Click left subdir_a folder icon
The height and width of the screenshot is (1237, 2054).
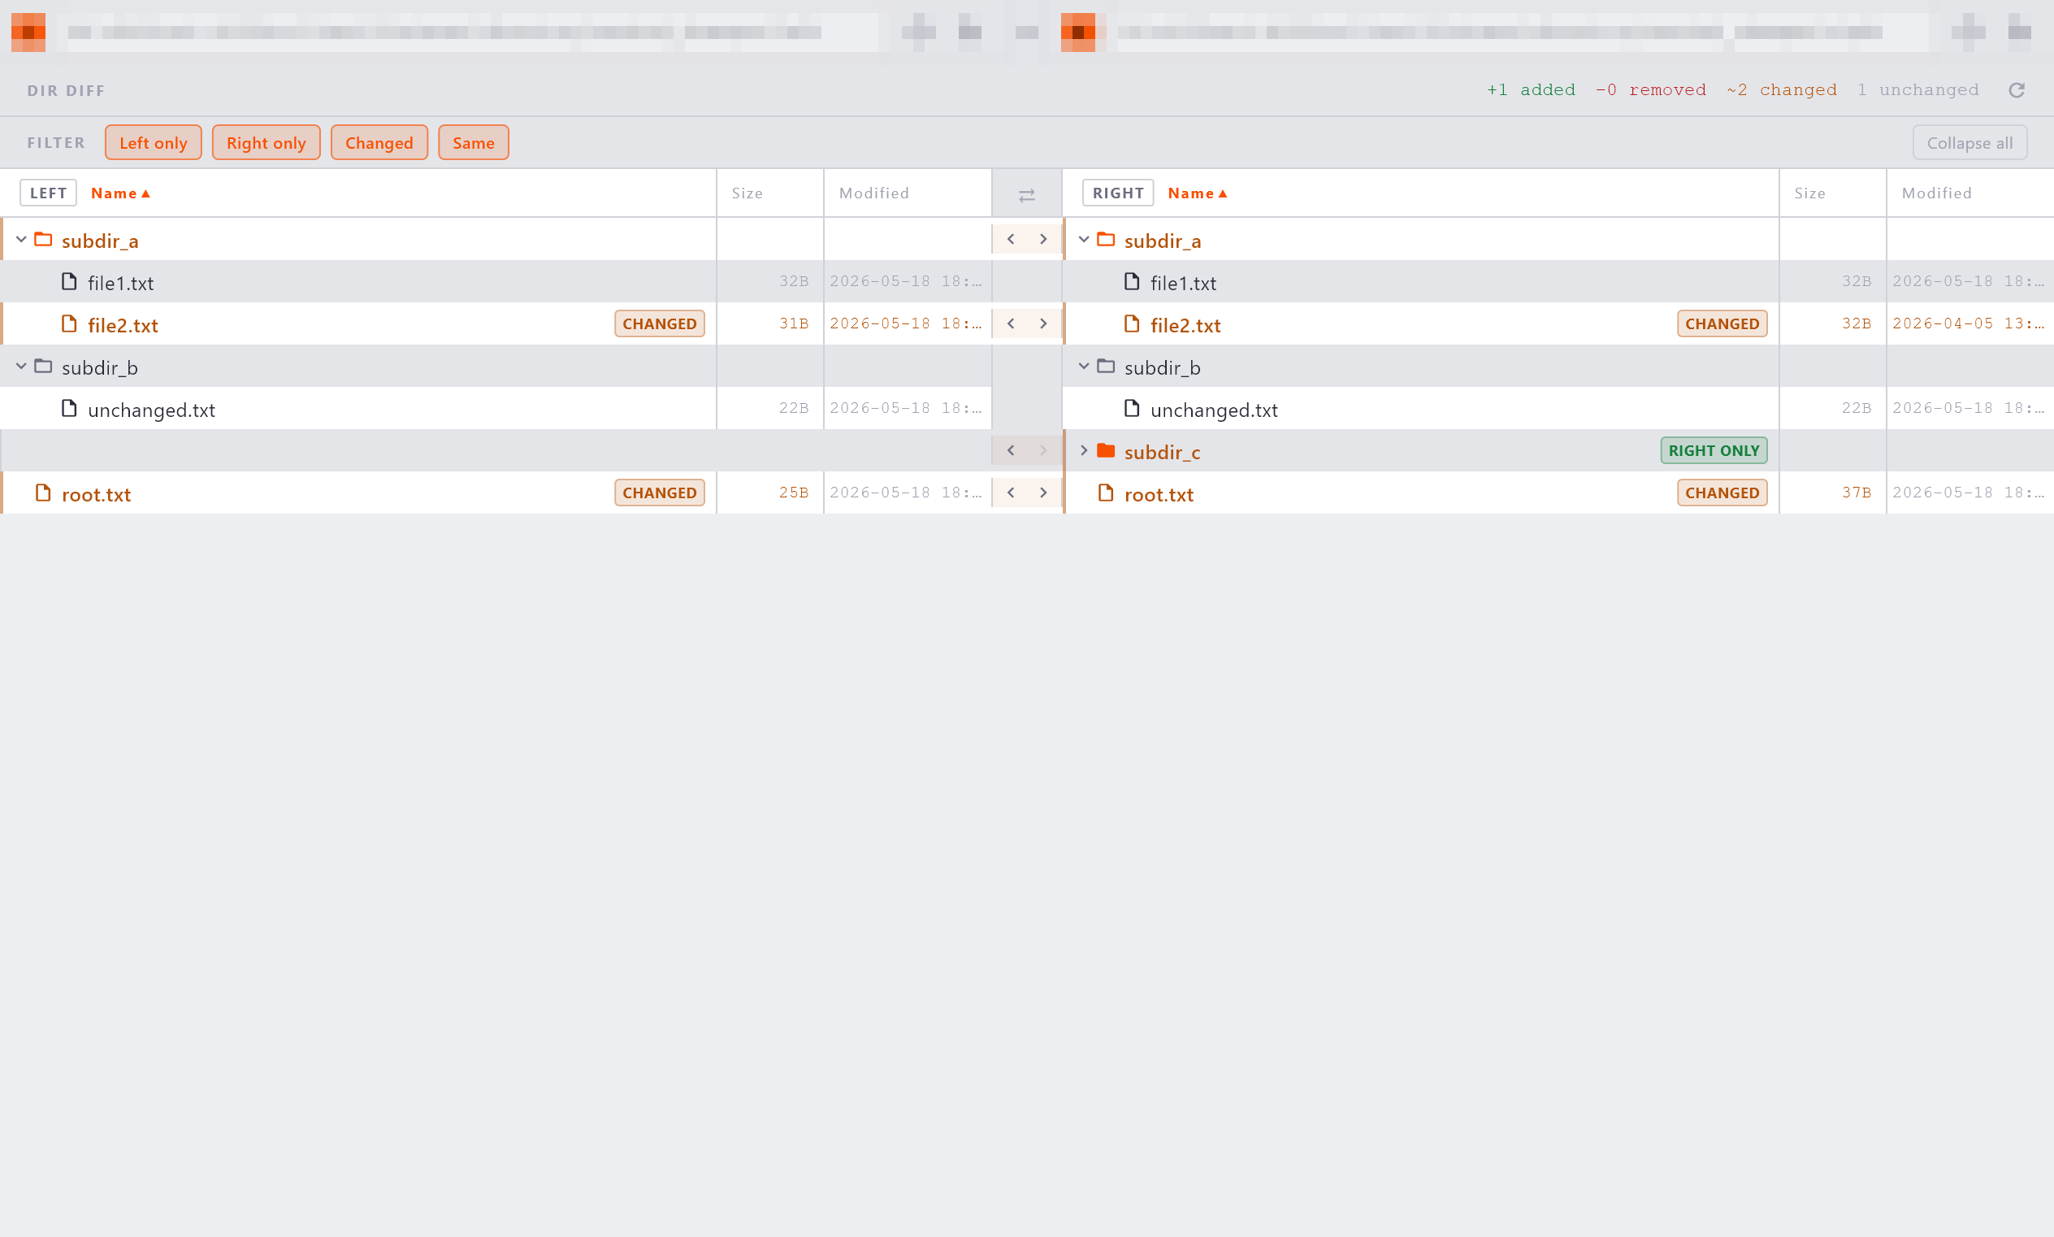pyautogui.click(x=43, y=239)
